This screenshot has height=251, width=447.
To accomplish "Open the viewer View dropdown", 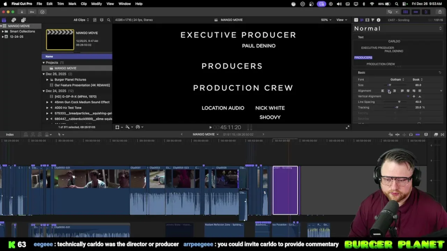I will 341,20.
